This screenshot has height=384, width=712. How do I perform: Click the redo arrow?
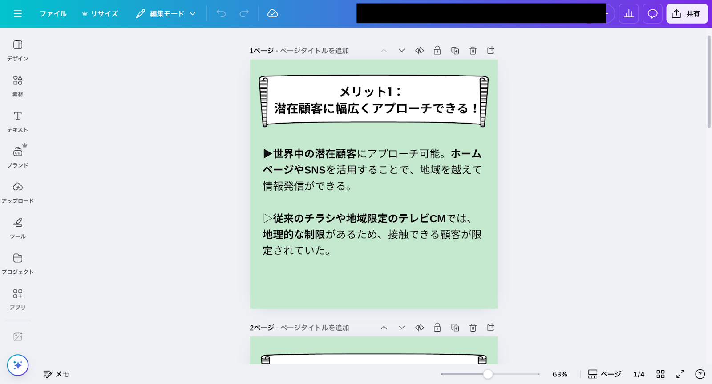click(244, 14)
